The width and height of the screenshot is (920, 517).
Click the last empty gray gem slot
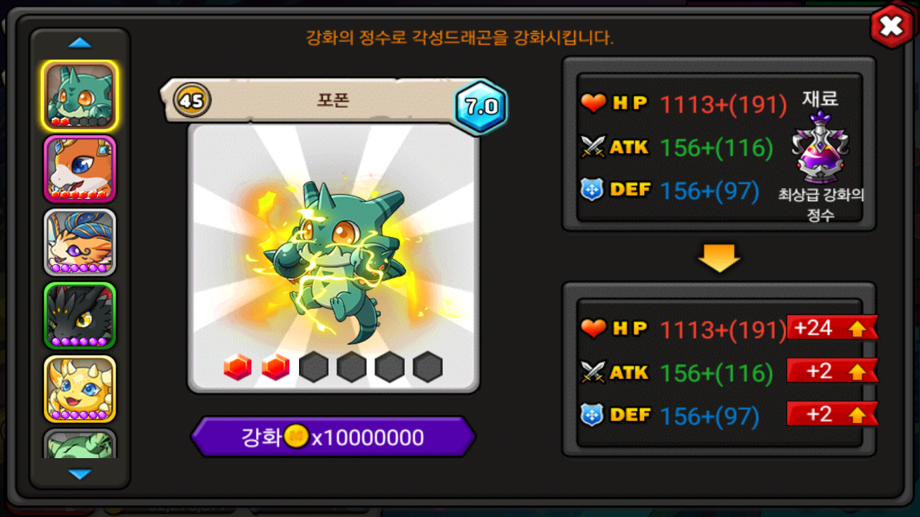click(x=428, y=367)
